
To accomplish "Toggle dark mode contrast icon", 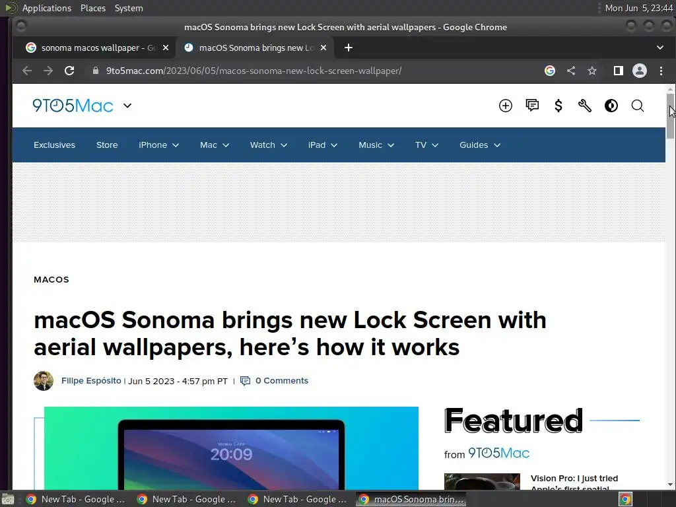I will (611, 106).
